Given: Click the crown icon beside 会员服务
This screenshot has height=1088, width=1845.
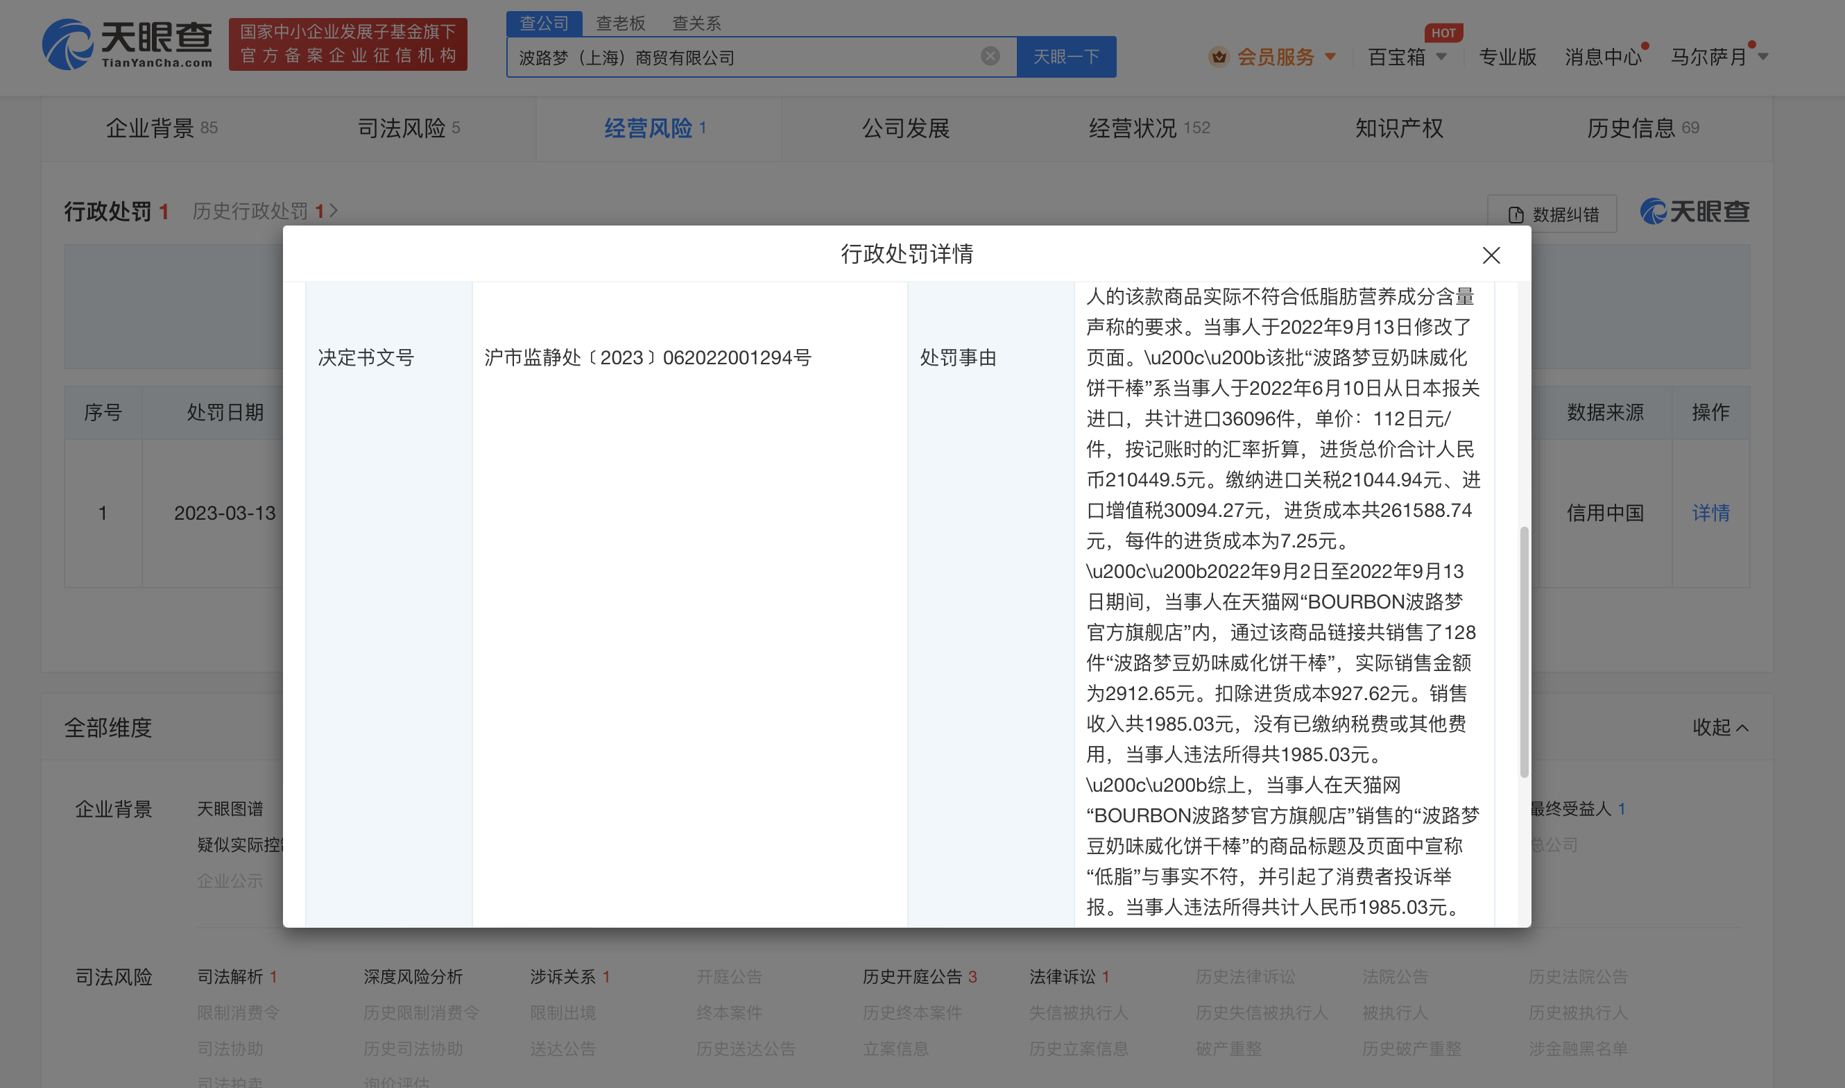Looking at the screenshot, I should [x=1219, y=56].
